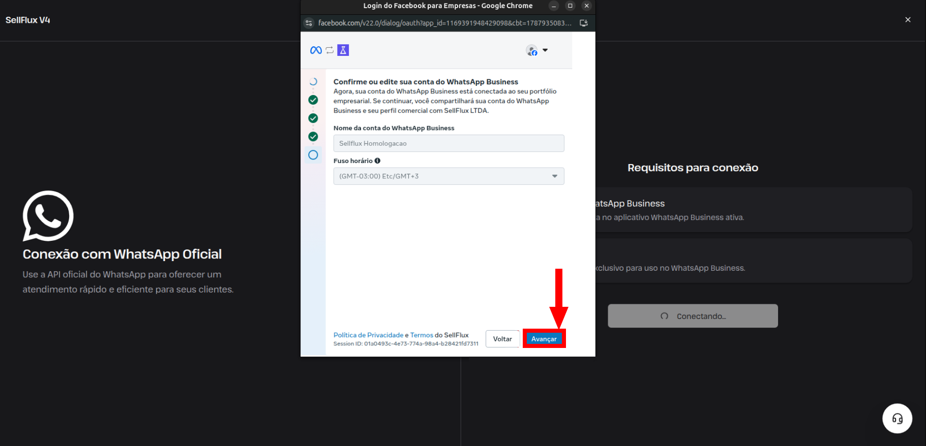Open the headset support chat button
The image size is (926, 446).
(898, 419)
